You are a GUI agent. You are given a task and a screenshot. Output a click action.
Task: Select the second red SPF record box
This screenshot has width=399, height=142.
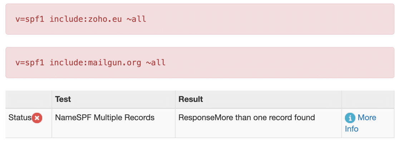pos(200,62)
